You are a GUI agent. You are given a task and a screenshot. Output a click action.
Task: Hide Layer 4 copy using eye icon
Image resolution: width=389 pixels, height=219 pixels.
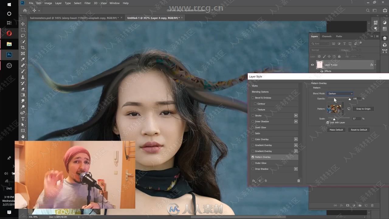(312, 64)
